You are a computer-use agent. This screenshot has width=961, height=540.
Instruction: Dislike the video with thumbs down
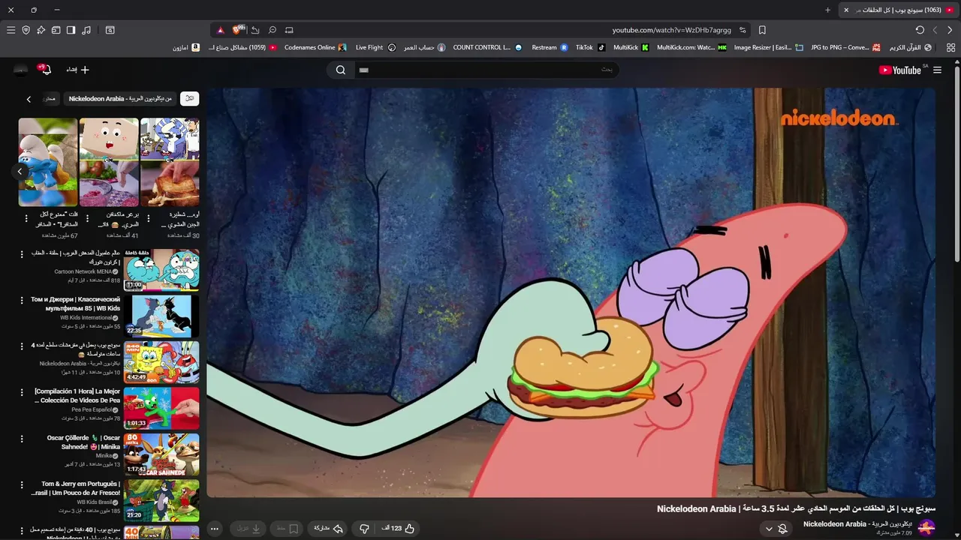364,529
